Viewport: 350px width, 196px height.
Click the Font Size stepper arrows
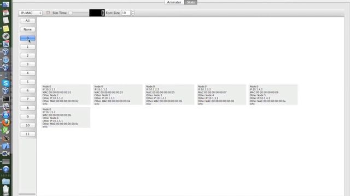[133, 13]
